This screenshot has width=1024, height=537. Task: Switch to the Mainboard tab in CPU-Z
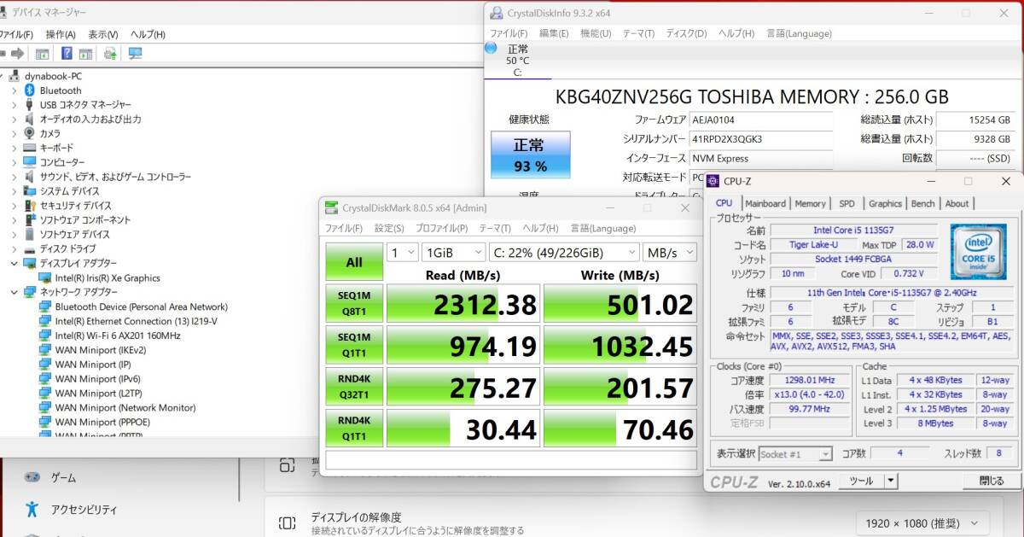pyautogui.click(x=765, y=203)
